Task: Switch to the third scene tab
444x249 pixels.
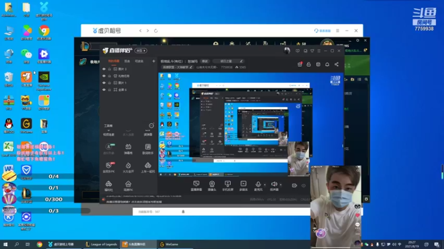Action: click(139, 61)
